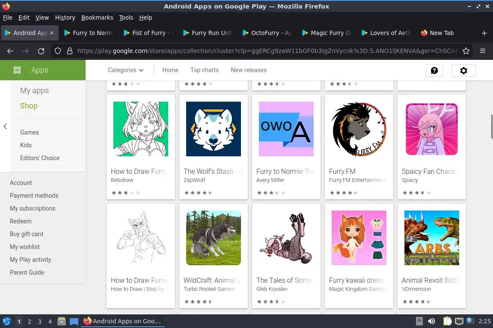Open Furry to Normie Translator OWO icon

pyautogui.click(x=286, y=129)
